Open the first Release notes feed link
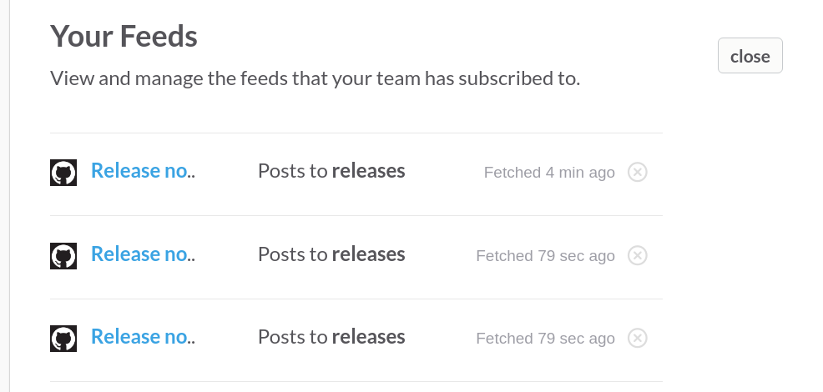 (x=142, y=171)
